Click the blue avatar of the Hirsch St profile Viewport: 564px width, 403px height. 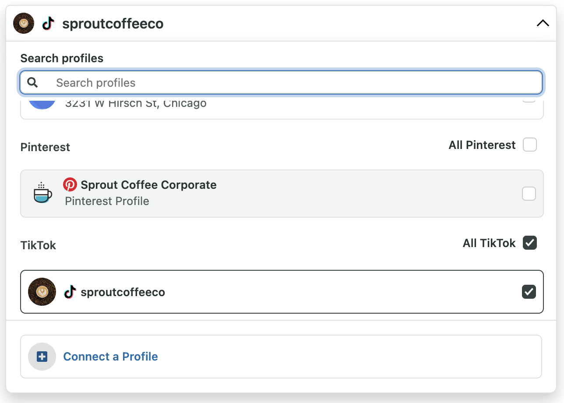[42, 104]
